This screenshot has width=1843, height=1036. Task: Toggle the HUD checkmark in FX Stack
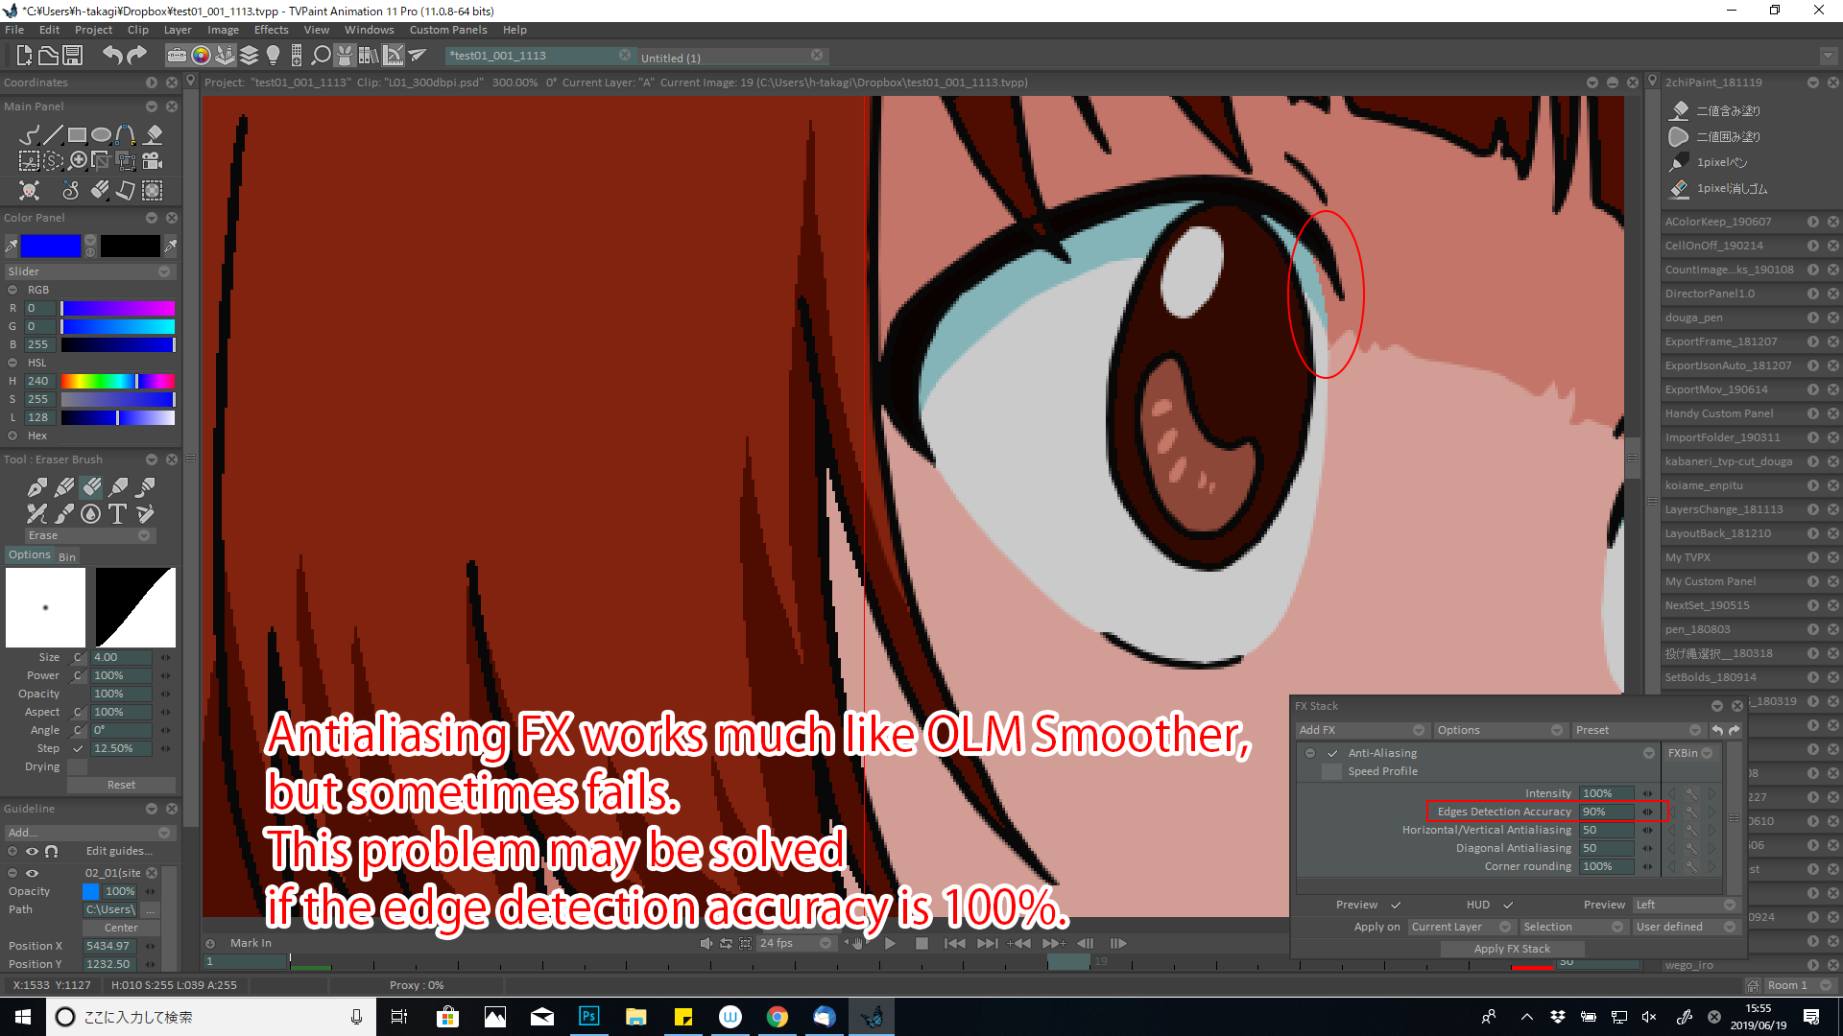point(1508,905)
